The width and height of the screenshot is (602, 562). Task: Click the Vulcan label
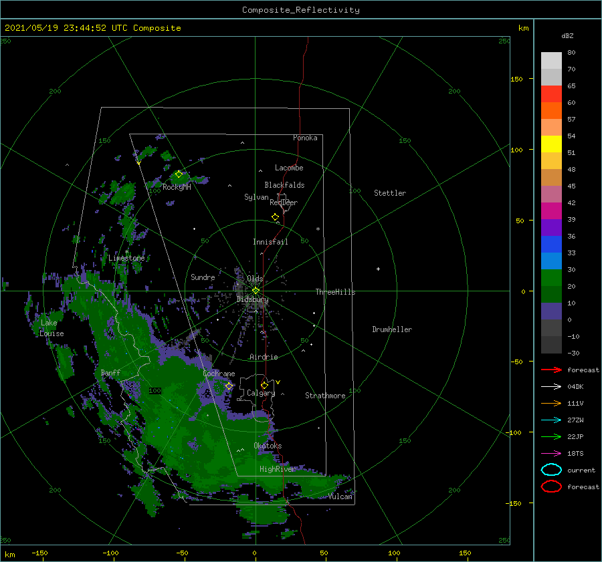pyautogui.click(x=340, y=497)
